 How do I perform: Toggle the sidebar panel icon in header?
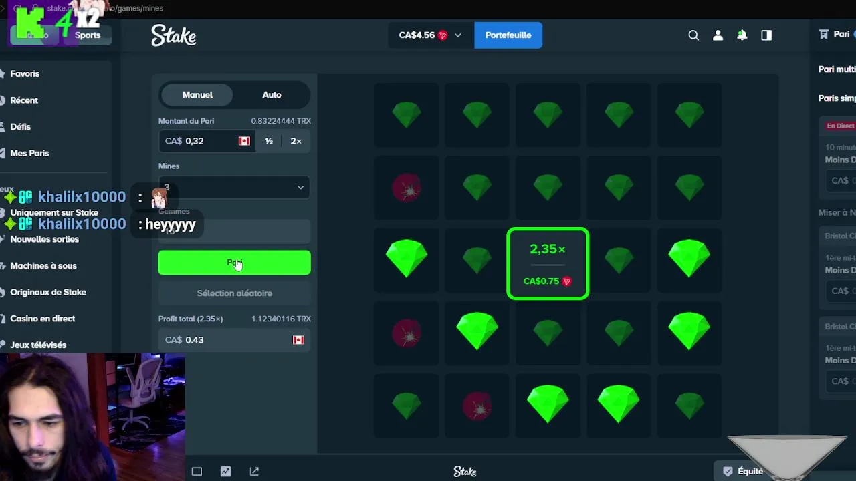click(x=766, y=35)
